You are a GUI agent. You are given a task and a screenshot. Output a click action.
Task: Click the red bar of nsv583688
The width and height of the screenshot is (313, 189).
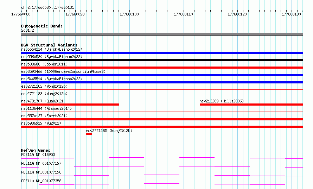[x=162, y=68]
